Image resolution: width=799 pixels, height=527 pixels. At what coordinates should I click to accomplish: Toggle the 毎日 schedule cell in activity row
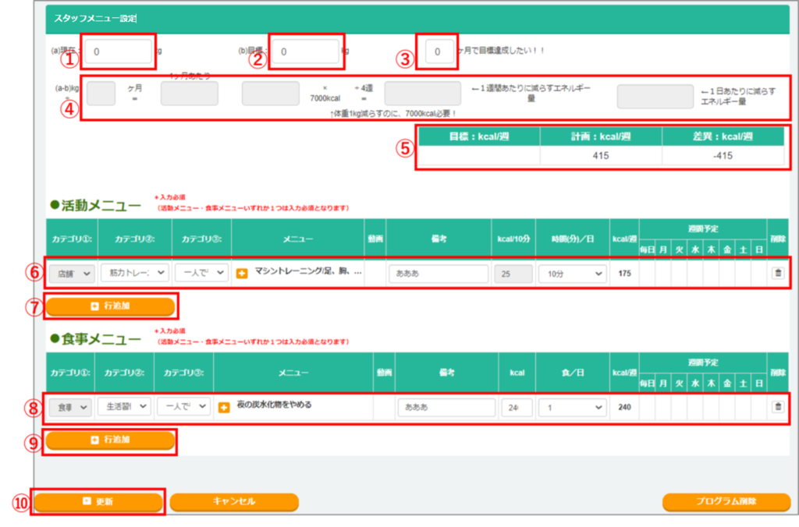(x=646, y=274)
